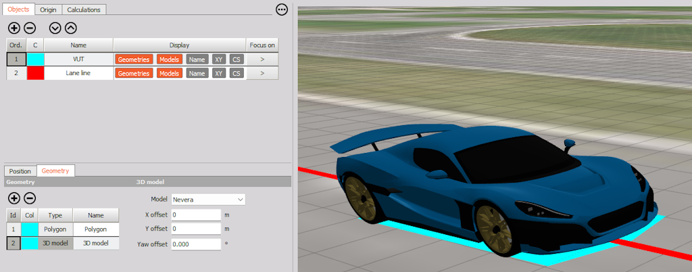Click the Y offset input field
The width and height of the screenshot is (692, 272).
(196, 229)
